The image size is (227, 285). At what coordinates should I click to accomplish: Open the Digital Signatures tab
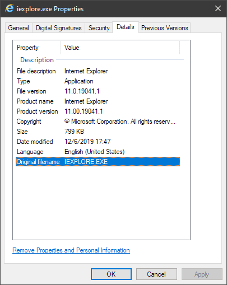(59, 28)
